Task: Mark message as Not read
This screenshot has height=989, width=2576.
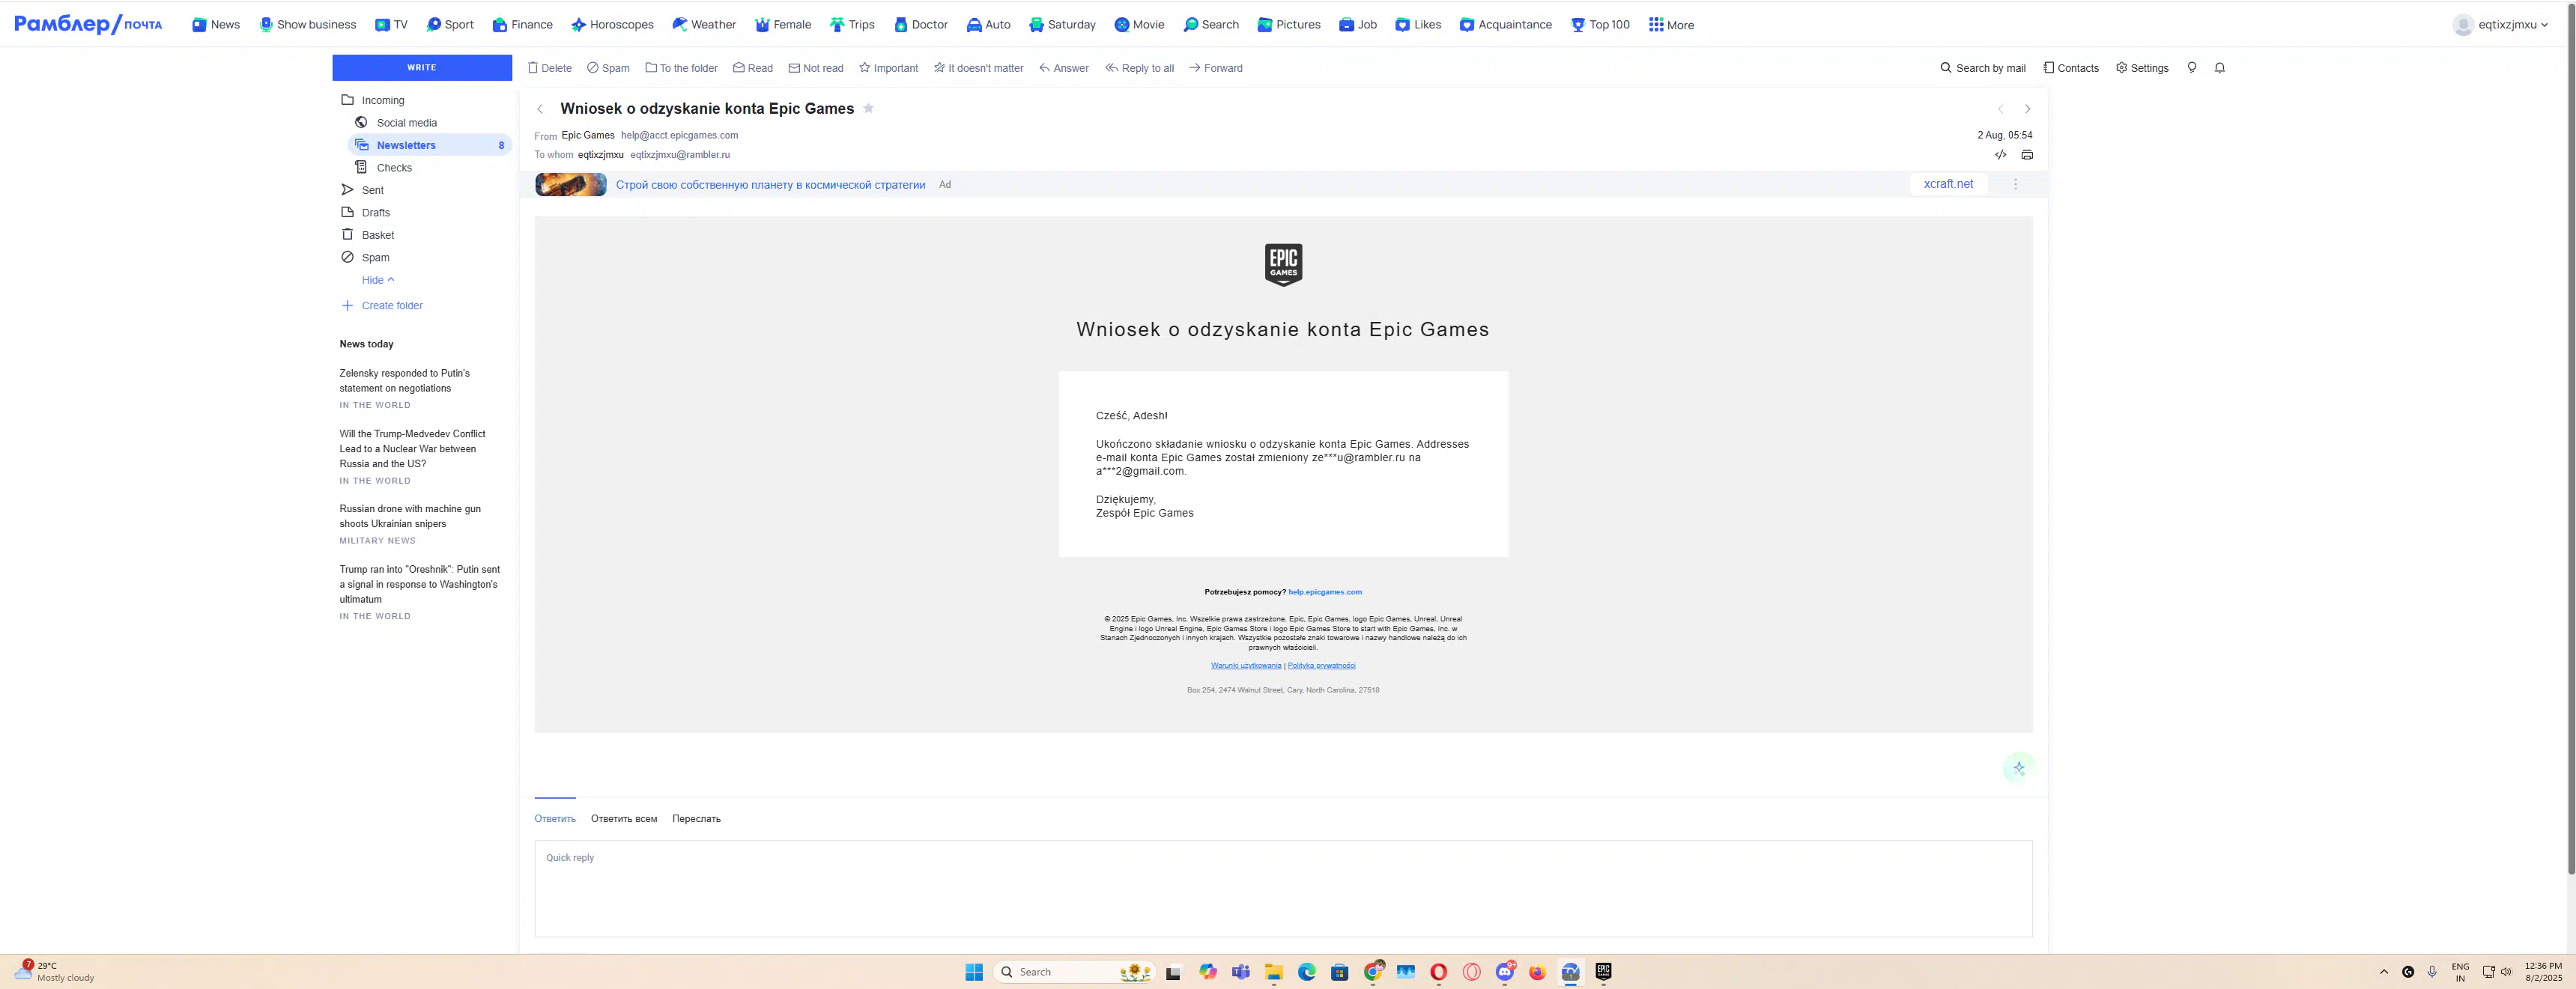Action: tap(816, 68)
